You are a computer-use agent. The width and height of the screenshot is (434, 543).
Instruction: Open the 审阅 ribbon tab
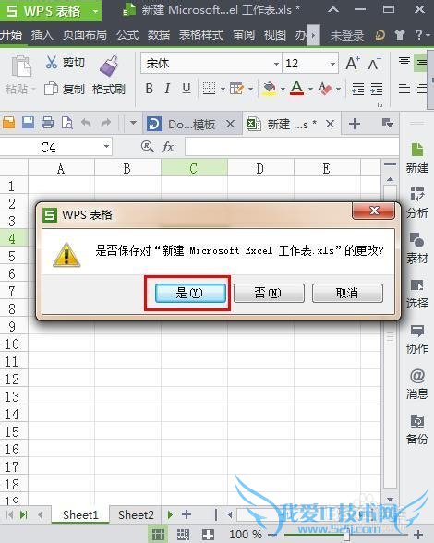click(x=244, y=35)
